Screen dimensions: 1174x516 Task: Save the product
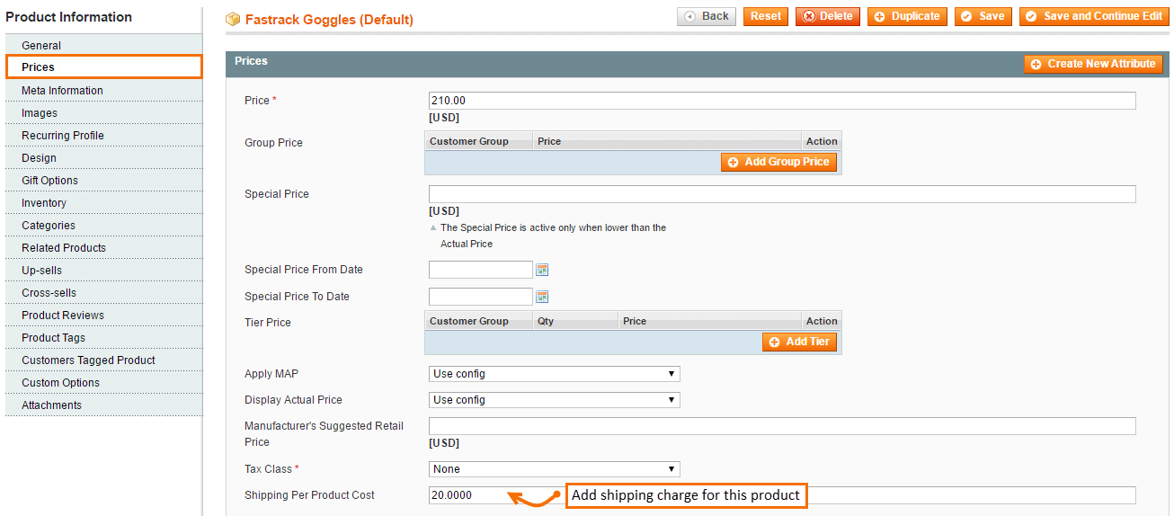983,16
